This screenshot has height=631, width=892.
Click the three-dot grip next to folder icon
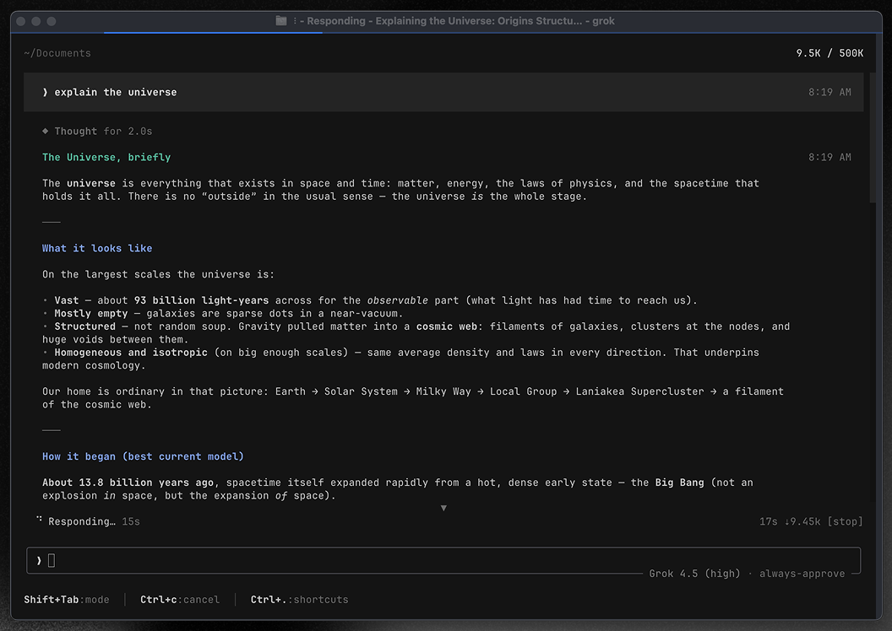click(295, 21)
